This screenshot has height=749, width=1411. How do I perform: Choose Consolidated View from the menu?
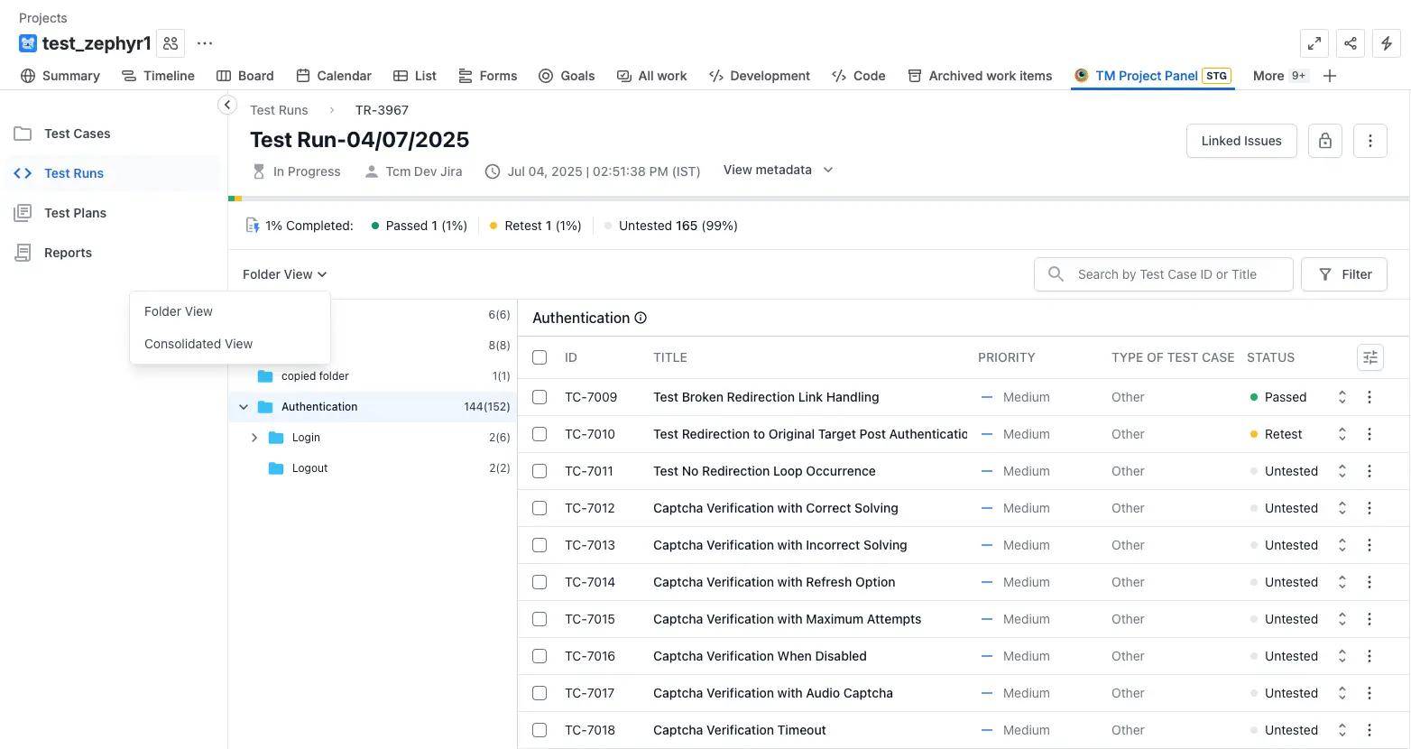(198, 344)
